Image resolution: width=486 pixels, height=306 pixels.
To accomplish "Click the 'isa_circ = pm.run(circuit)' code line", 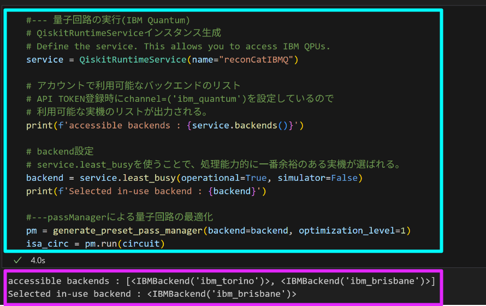I will [x=95, y=243].
